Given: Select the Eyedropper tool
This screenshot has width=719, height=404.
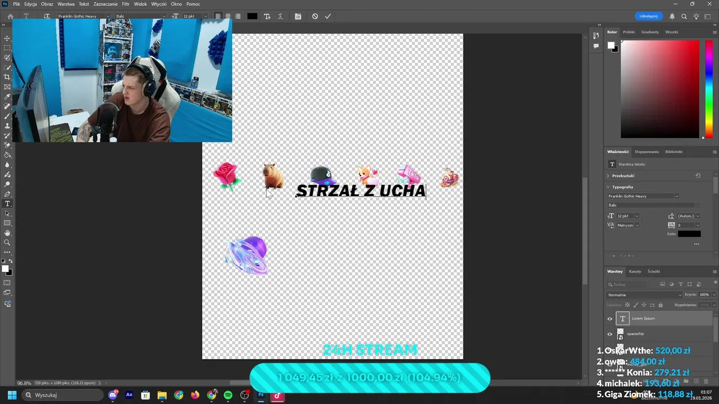Looking at the screenshot, I should (7, 97).
